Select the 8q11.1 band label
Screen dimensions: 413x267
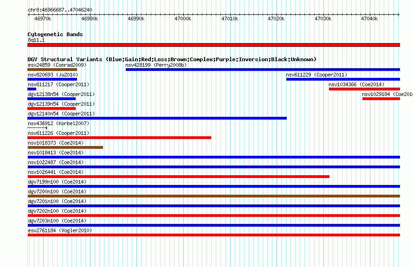[36, 40]
